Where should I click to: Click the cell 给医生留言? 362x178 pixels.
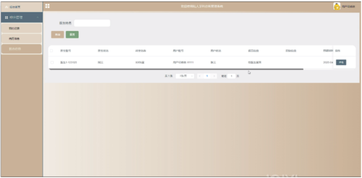pyautogui.click(x=254, y=63)
